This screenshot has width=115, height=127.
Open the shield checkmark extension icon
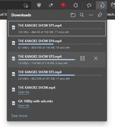(39, 5)
